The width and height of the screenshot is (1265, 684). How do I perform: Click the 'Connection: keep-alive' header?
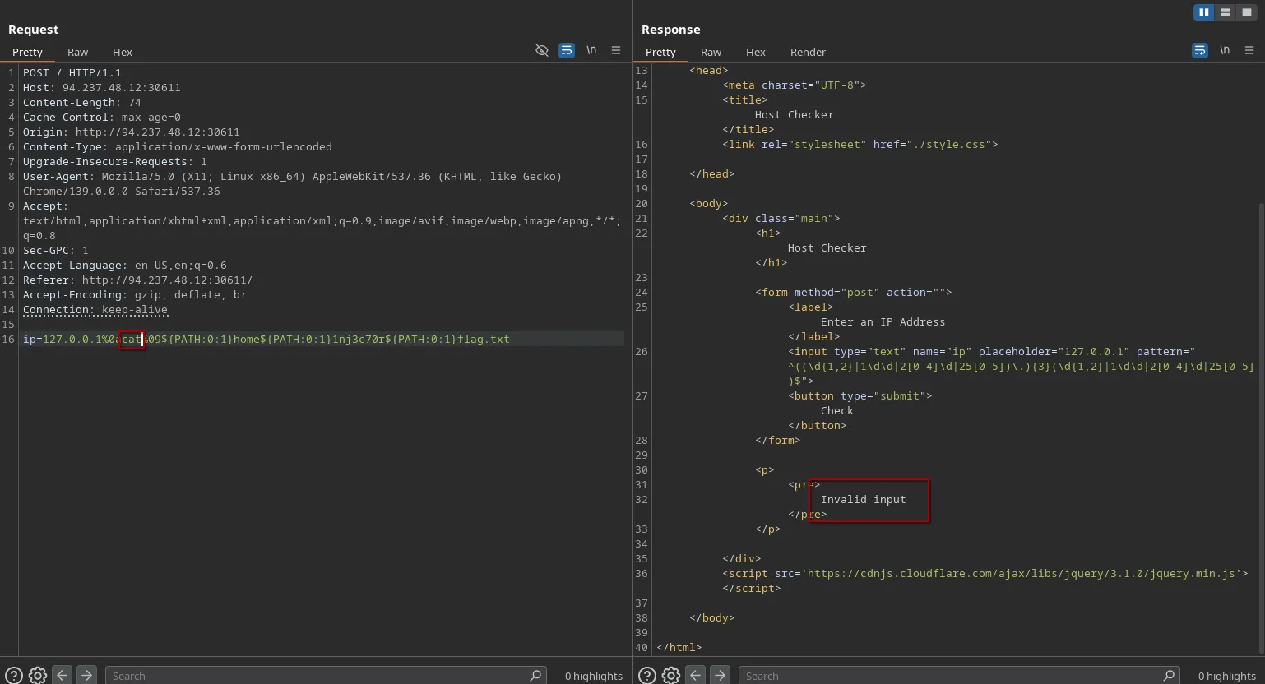click(95, 309)
